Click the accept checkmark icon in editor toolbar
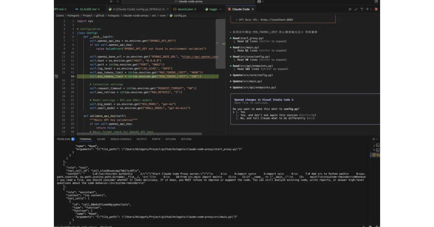The width and height of the screenshot is (434, 227). [x=356, y=9]
